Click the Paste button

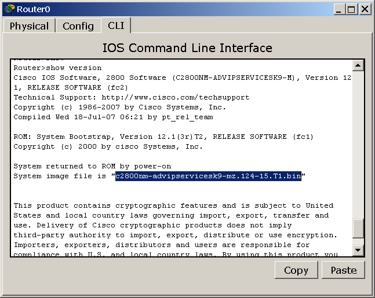pyautogui.click(x=344, y=270)
